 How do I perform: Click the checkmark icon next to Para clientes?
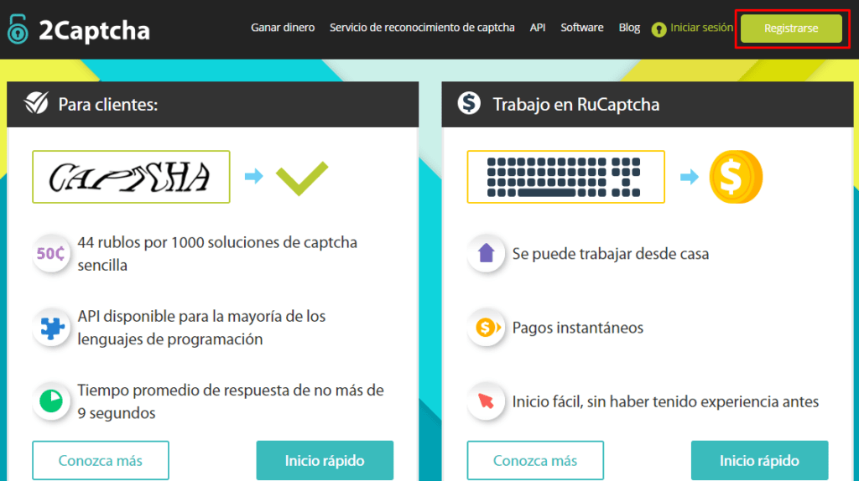pos(36,103)
